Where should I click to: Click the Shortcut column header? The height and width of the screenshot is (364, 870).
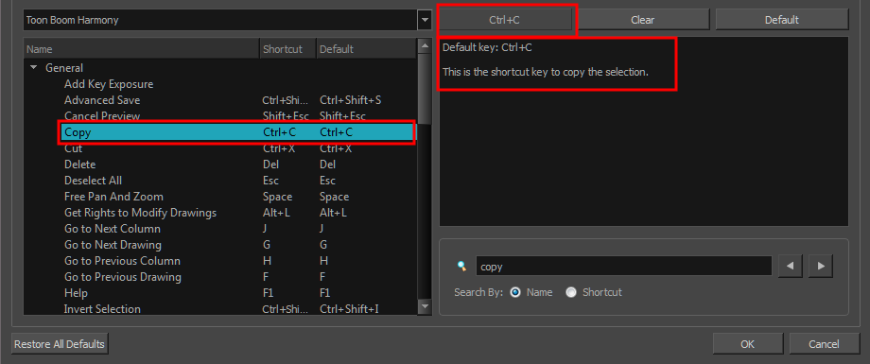click(x=287, y=49)
